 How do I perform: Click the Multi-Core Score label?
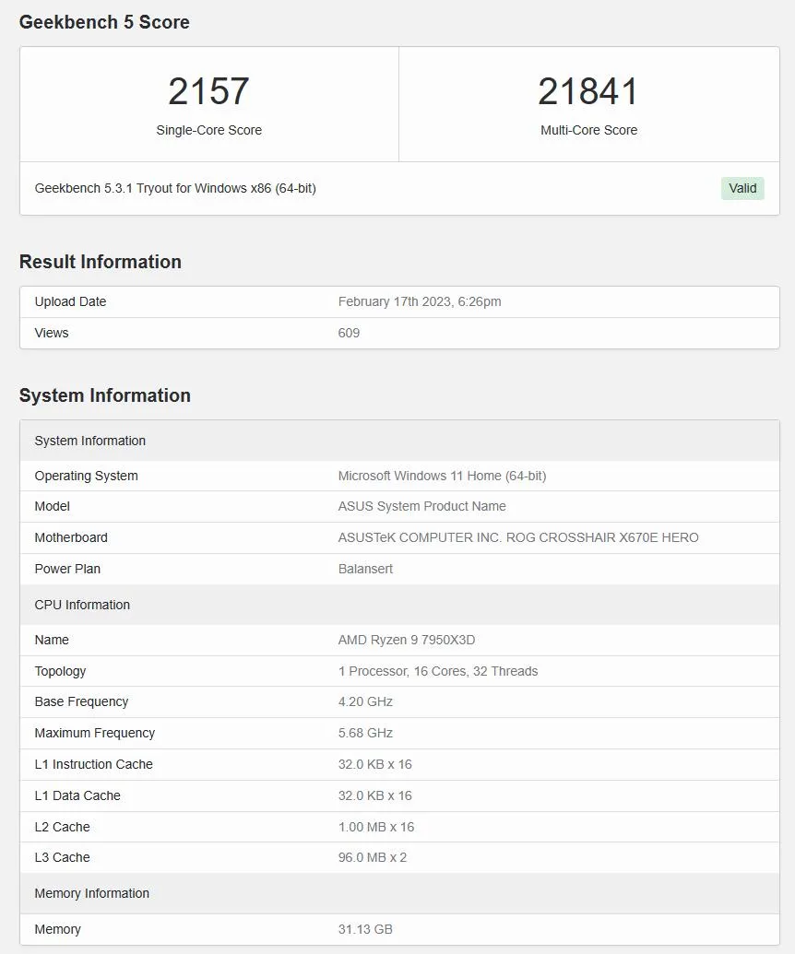click(588, 130)
